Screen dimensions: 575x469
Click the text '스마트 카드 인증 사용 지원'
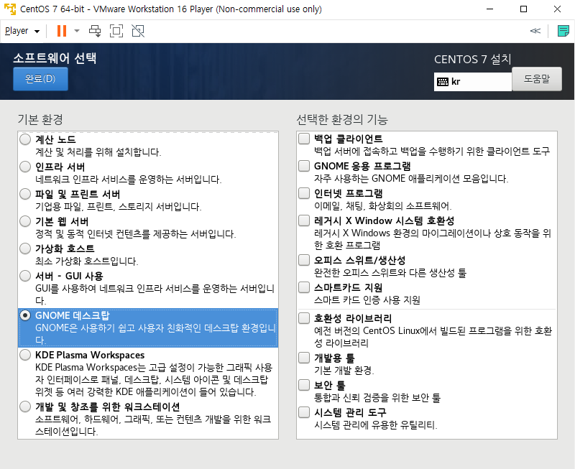click(367, 299)
